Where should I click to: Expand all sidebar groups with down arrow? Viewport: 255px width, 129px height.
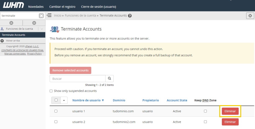click(x=34, y=23)
